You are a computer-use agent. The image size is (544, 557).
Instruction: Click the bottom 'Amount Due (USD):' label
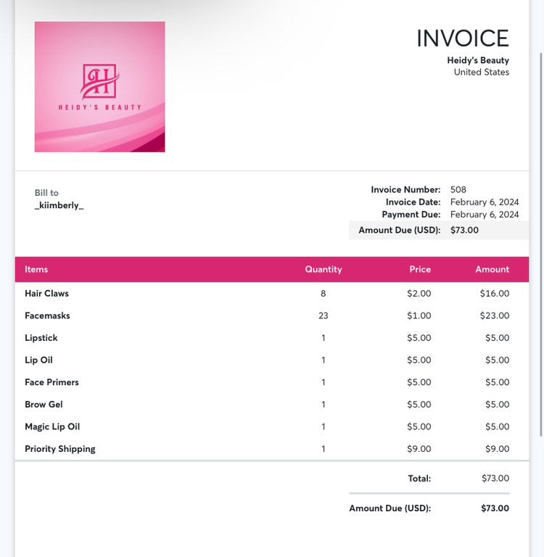(390, 508)
